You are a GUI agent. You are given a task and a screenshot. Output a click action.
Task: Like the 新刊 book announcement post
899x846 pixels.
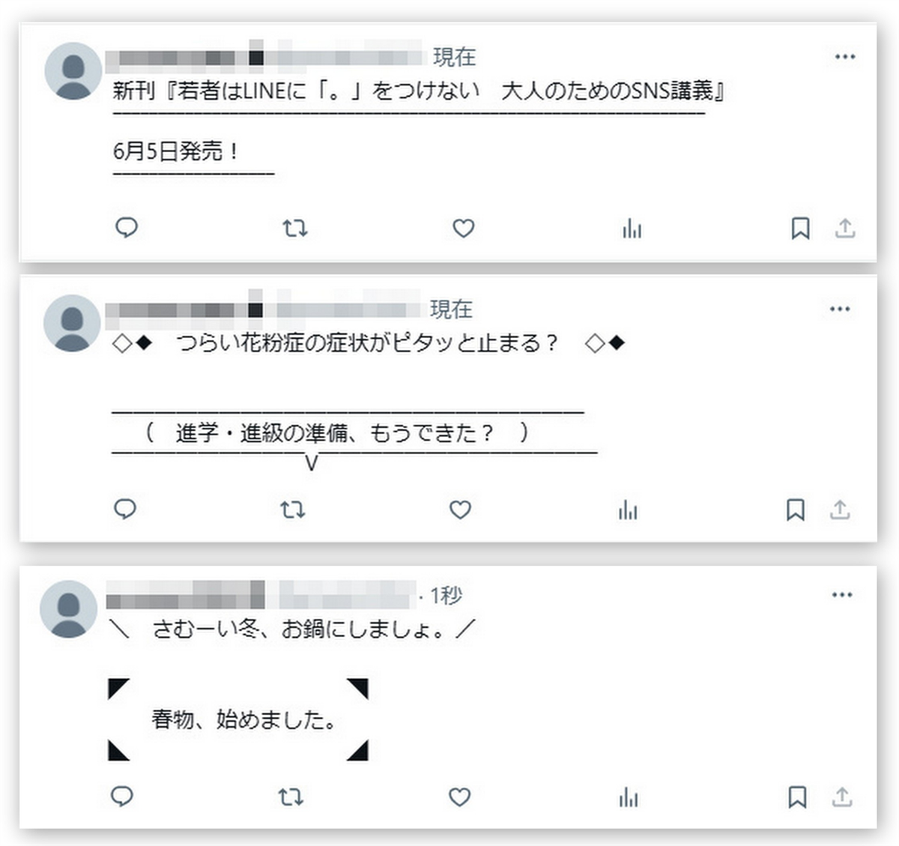click(464, 228)
